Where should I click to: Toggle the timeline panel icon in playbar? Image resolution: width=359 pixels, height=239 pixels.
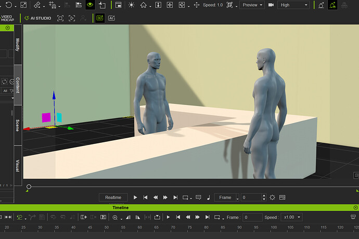click(283, 197)
